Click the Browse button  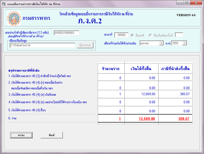tap(85, 45)
